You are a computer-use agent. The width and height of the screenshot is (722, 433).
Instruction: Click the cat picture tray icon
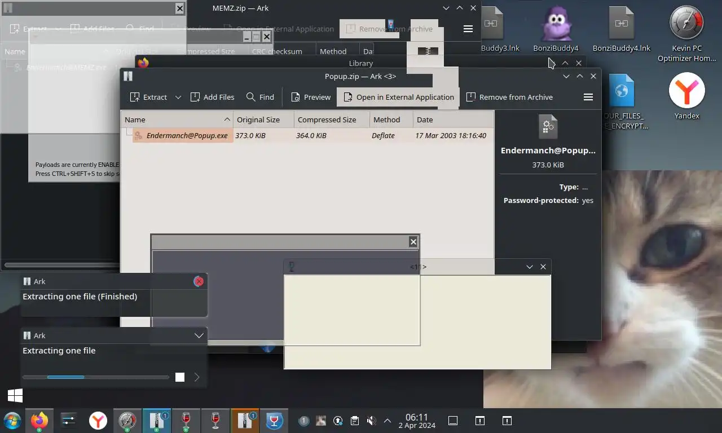click(x=321, y=421)
